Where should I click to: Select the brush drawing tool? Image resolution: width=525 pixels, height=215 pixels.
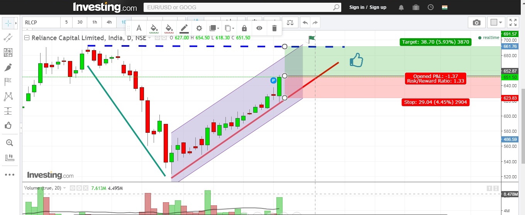pyautogui.click(x=8, y=67)
